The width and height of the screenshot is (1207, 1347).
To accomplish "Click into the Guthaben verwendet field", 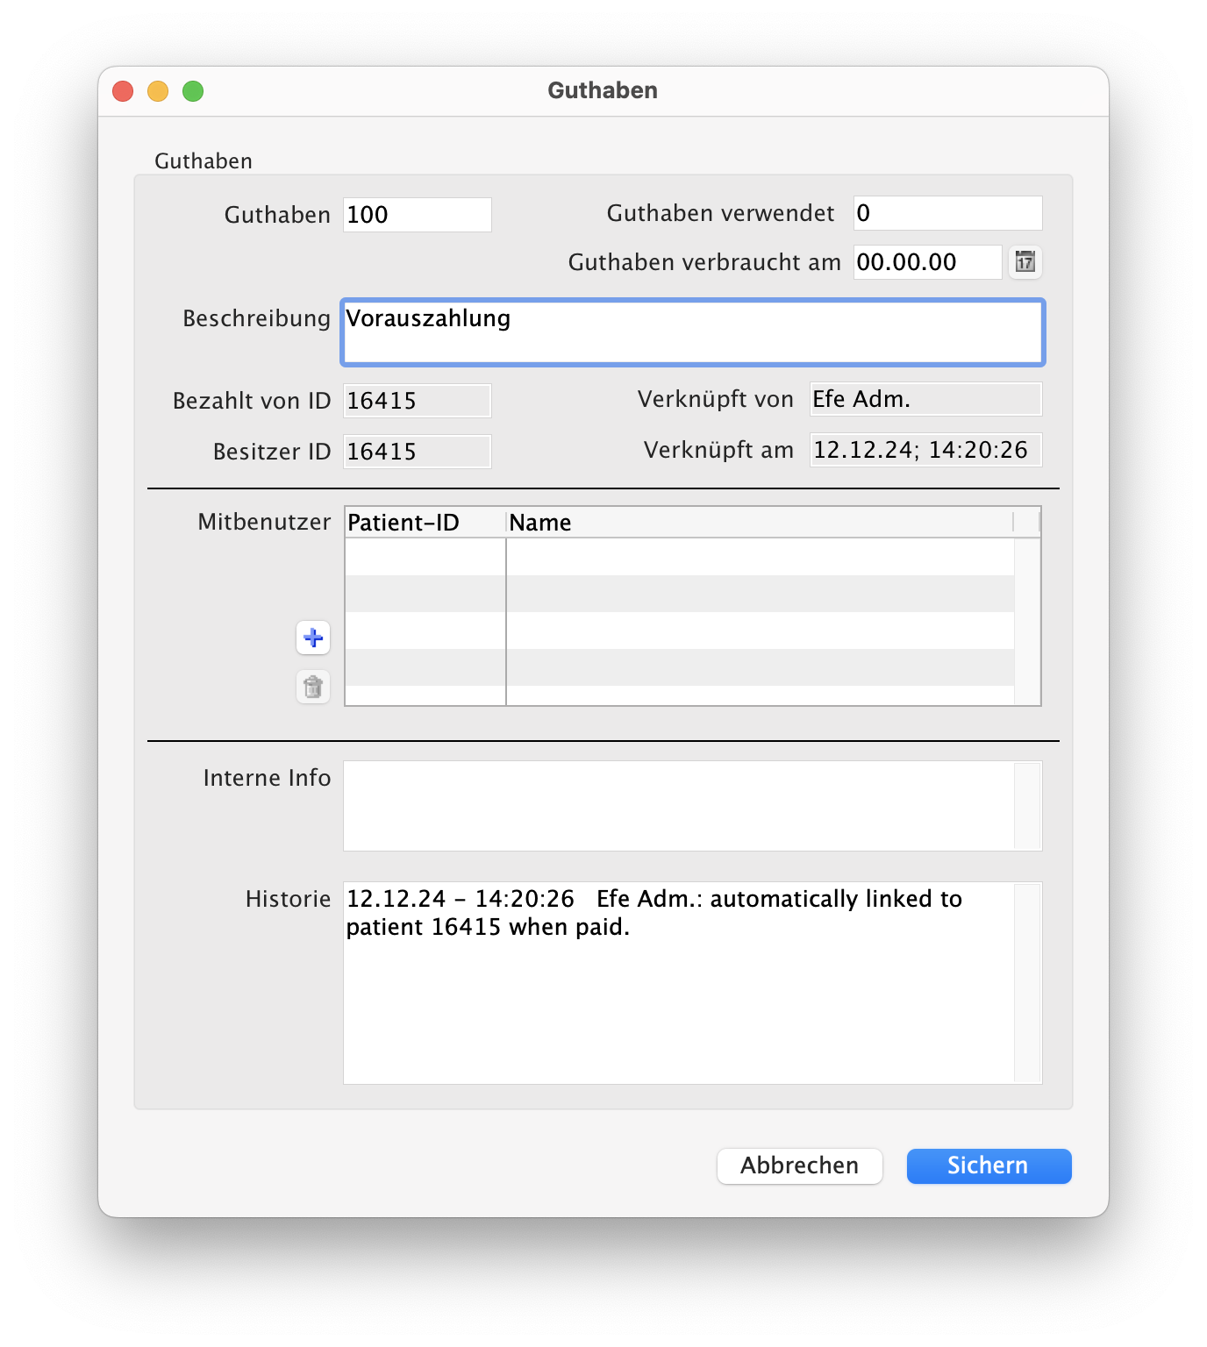I will point(947,213).
